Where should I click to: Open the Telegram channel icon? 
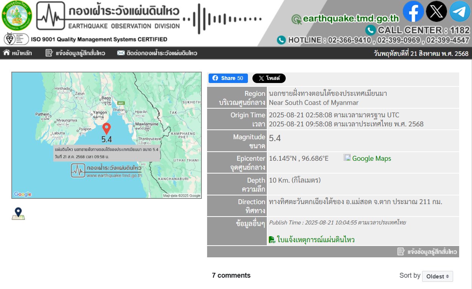tap(460, 12)
